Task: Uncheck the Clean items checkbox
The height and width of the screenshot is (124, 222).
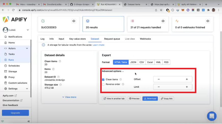Action: tap(103, 80)
